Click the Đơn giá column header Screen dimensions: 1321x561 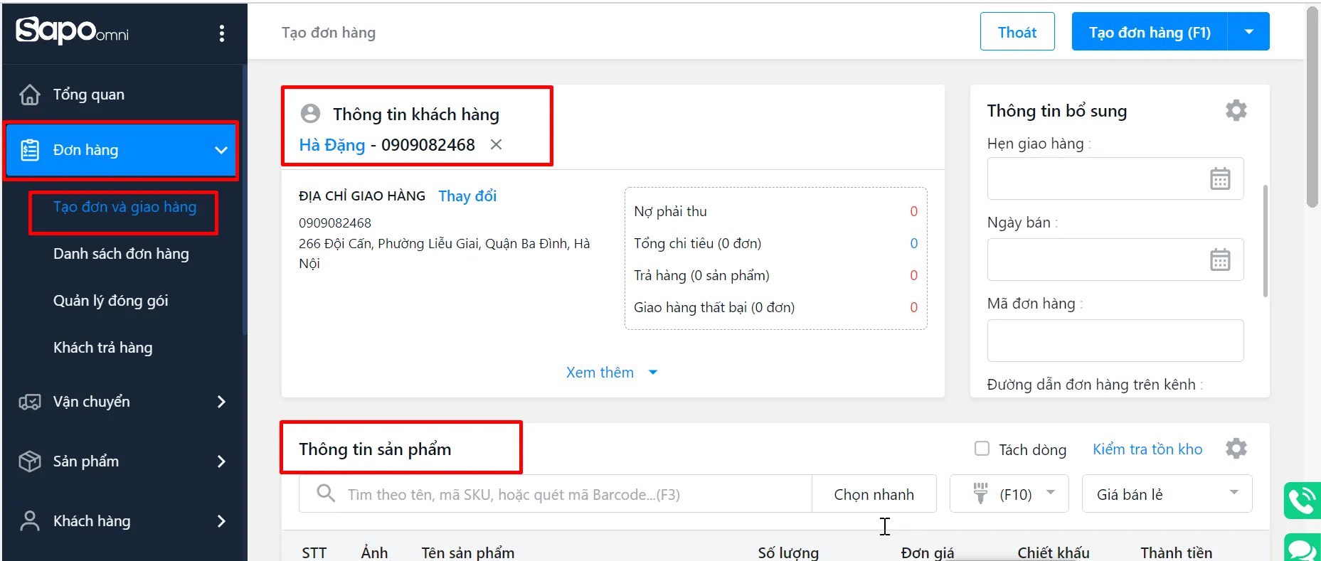(x=928, y=552)
